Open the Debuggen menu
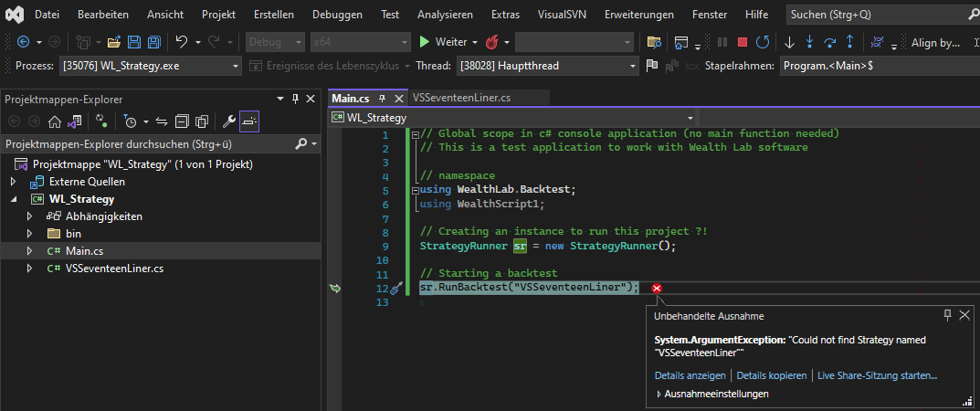 336,15
